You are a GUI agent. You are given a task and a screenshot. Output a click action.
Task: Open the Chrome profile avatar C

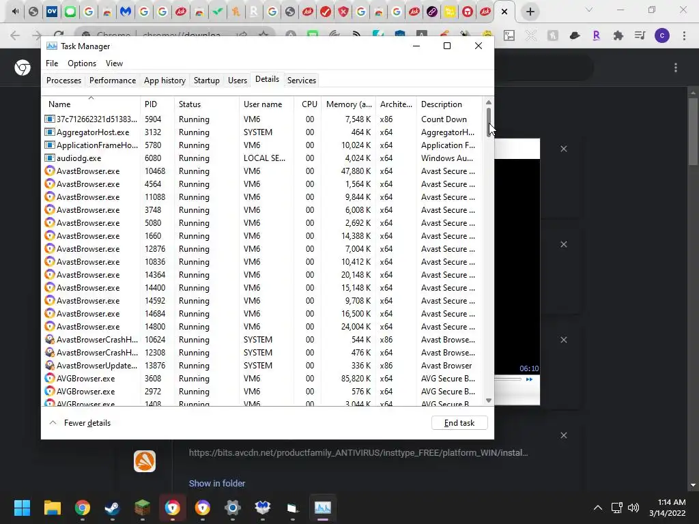pos(662,35)
